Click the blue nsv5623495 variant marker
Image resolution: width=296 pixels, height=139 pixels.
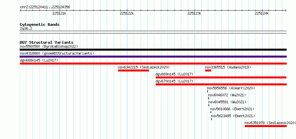(x=212, y=119)
